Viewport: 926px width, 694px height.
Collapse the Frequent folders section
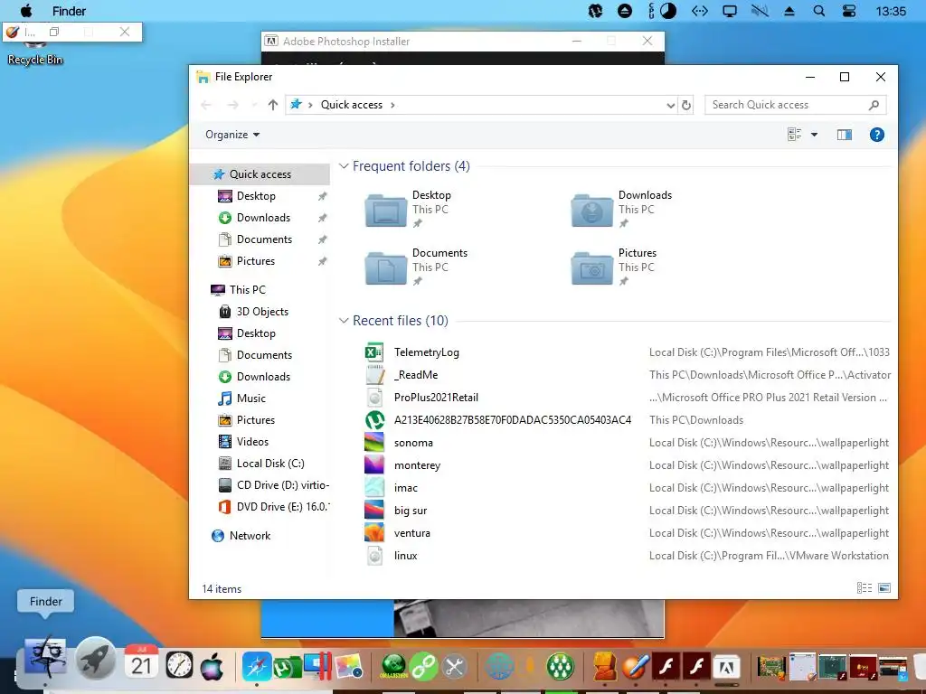pyautogui.click(x=344, y=166)
